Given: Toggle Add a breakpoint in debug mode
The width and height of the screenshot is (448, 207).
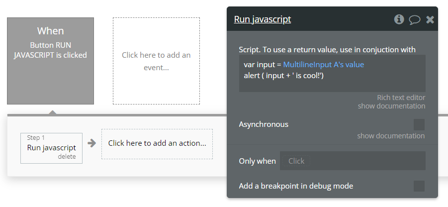Looking at the screenshot, I should click(419, 186).
